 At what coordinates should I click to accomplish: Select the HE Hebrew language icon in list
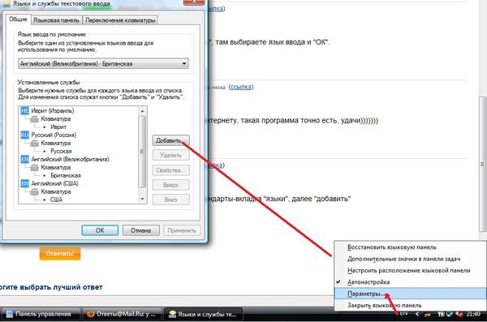pos(24,111)
